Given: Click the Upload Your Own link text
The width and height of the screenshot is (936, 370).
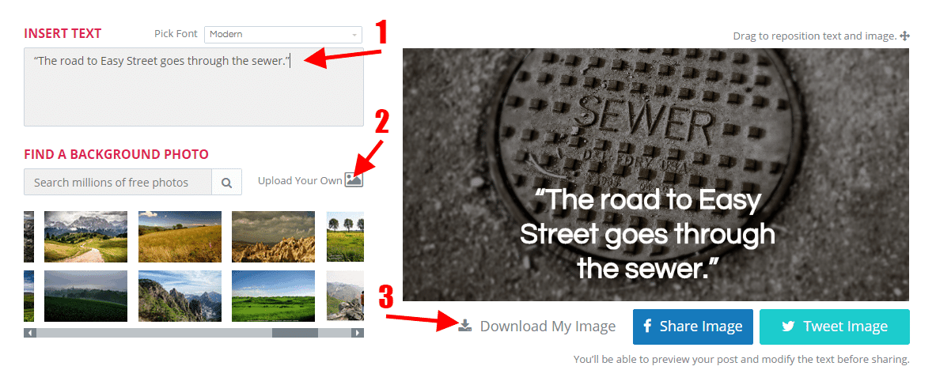Looking at the screenshot, I should click(300, 180).
